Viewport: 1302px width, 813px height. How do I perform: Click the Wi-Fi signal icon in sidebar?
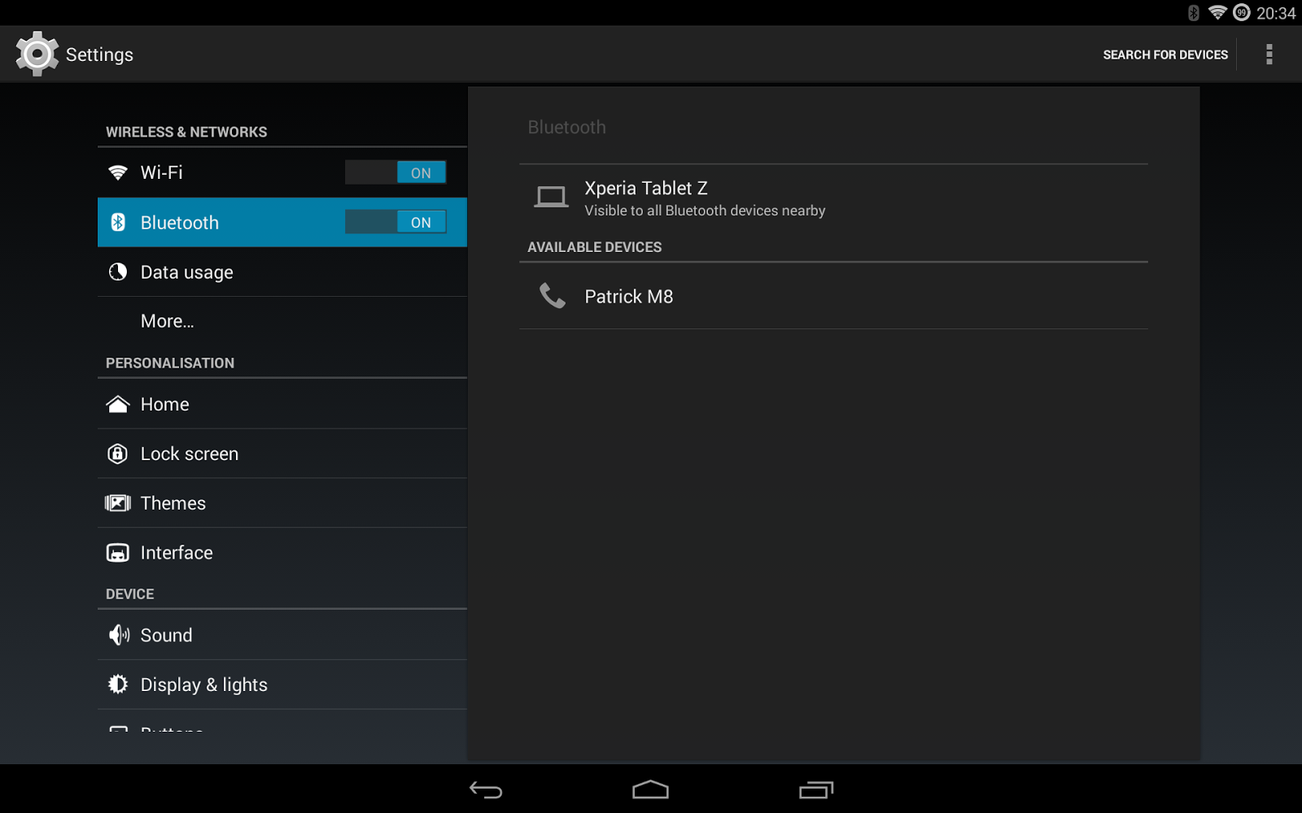click(x=118, y=172)
